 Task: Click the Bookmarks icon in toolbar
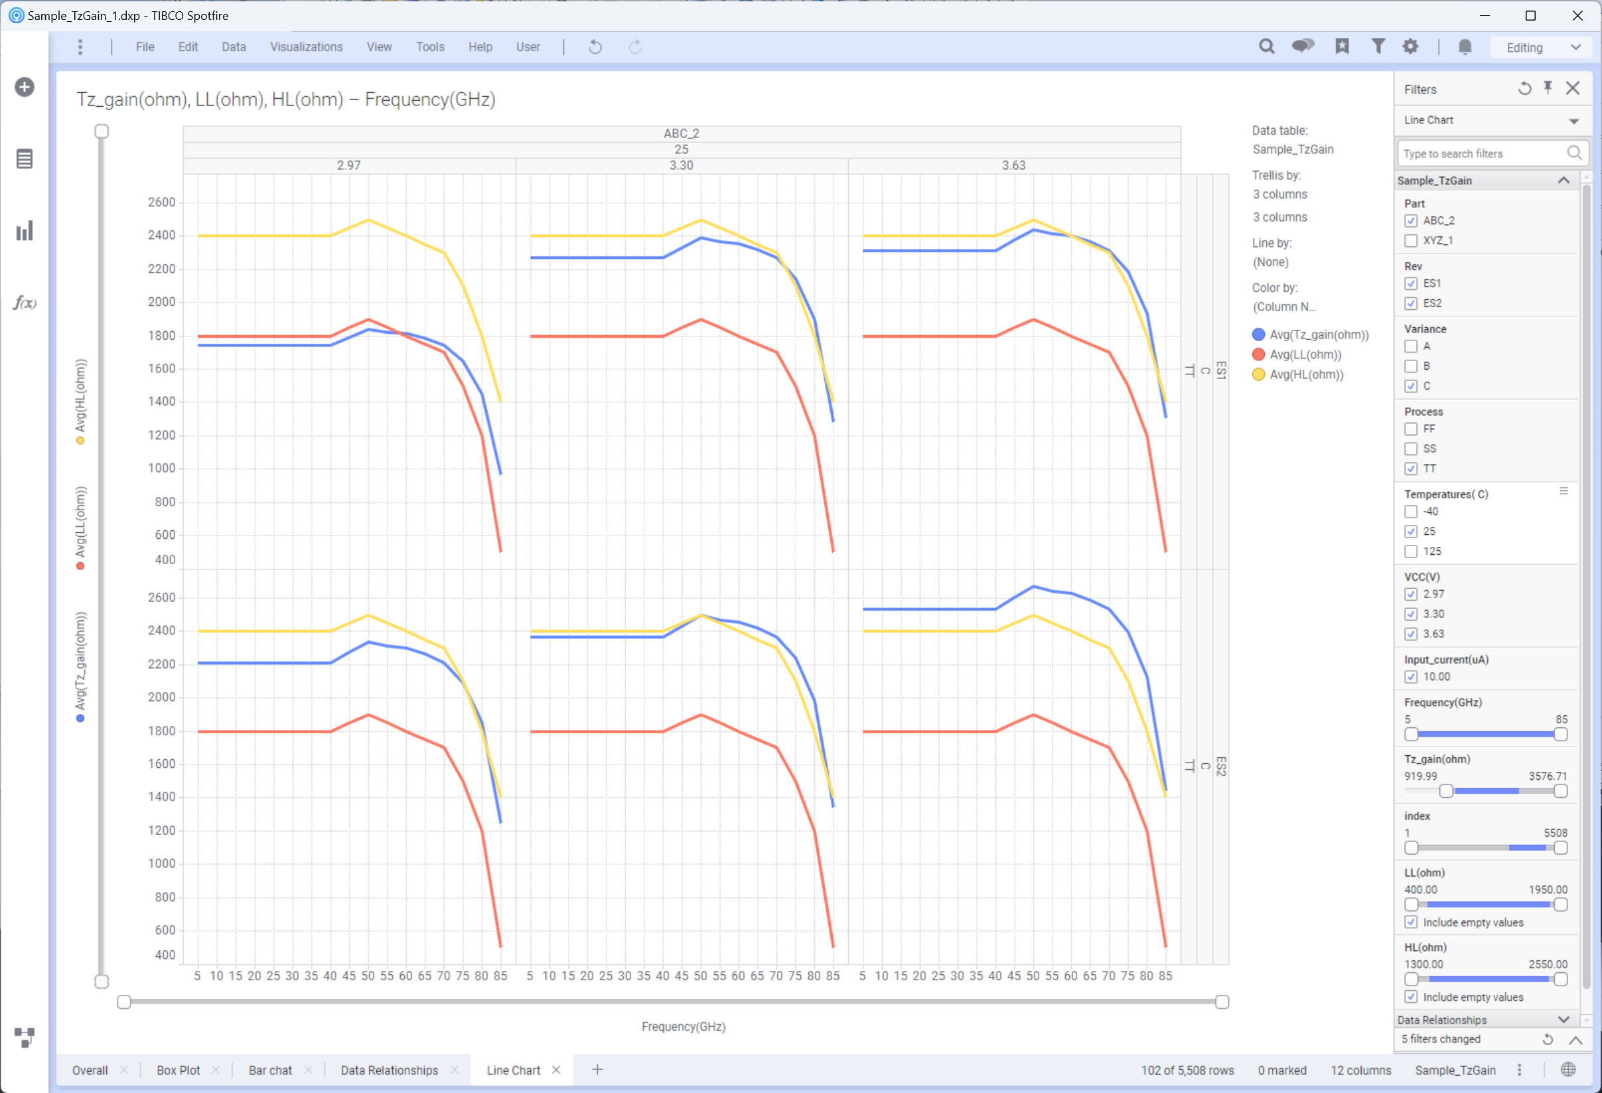(1341, 47)
